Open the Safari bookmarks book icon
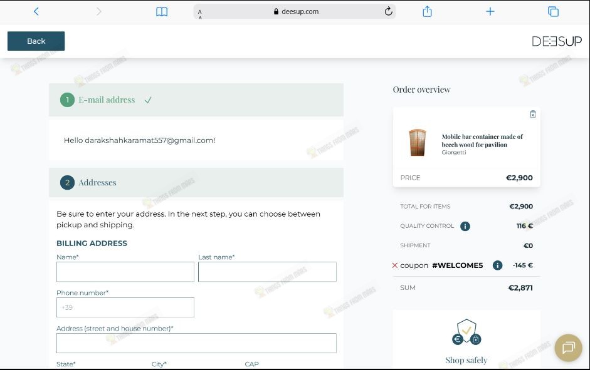590x370 pixels. 162,11
